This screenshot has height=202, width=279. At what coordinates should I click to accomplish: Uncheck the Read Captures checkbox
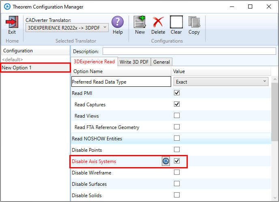click(x=177, y=104)
